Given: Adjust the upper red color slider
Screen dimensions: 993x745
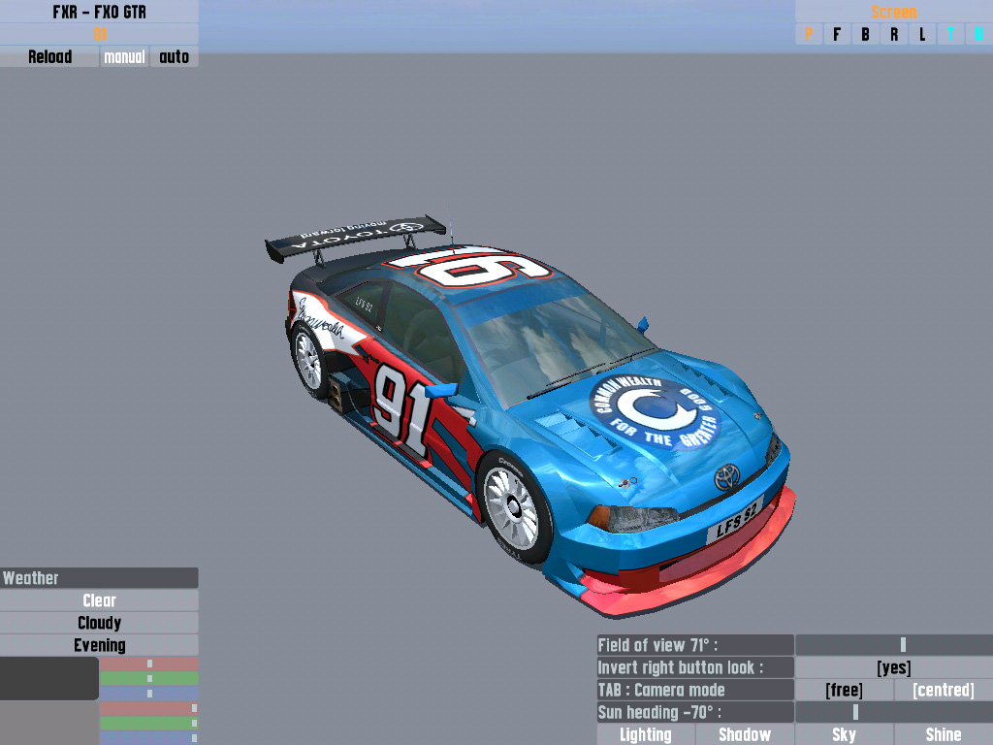Looking at the screenshot, I should 149,664.
